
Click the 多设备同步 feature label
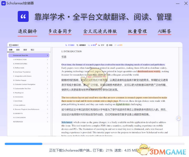tap(60, 31)
